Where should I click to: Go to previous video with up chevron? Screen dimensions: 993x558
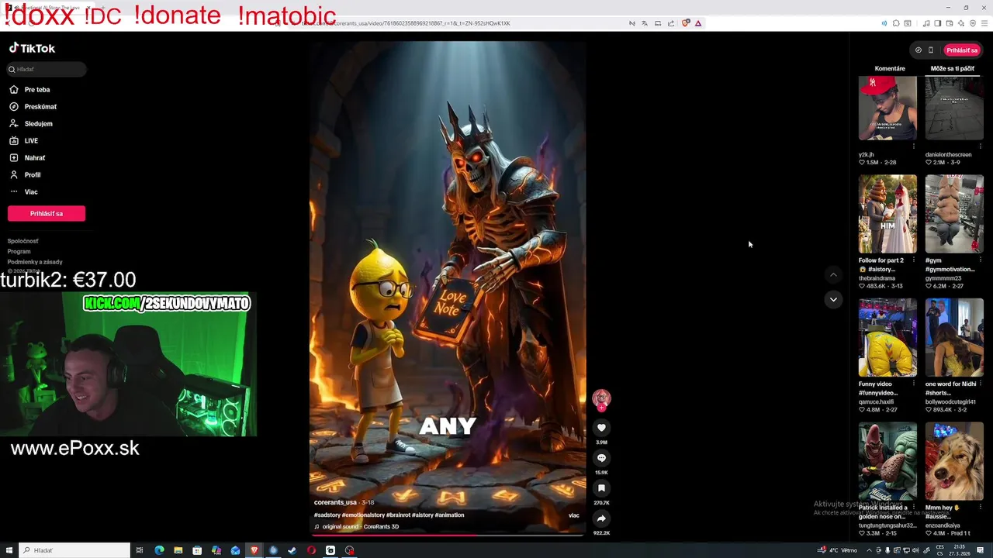pos(833,274)
